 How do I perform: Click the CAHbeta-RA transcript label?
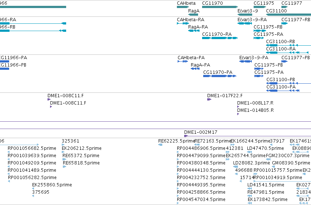point(191,20)
